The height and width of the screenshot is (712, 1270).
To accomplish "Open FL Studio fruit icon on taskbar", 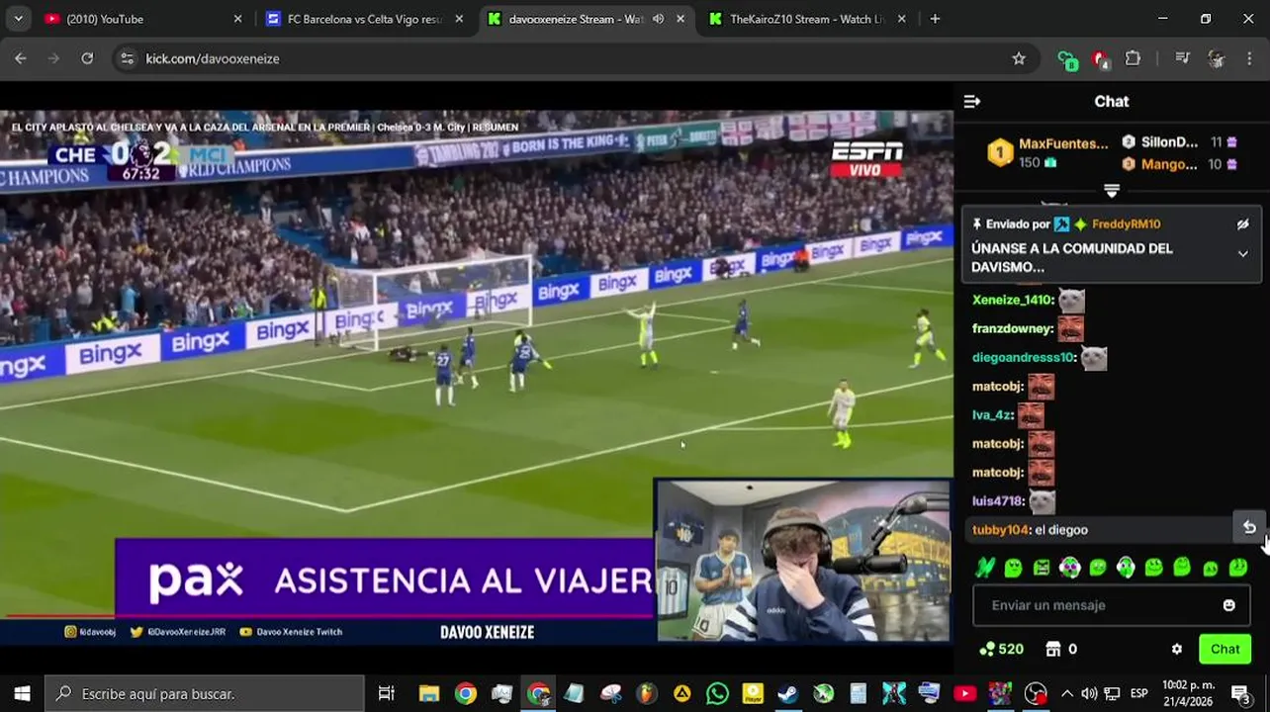I will click(x=645, y=693).
